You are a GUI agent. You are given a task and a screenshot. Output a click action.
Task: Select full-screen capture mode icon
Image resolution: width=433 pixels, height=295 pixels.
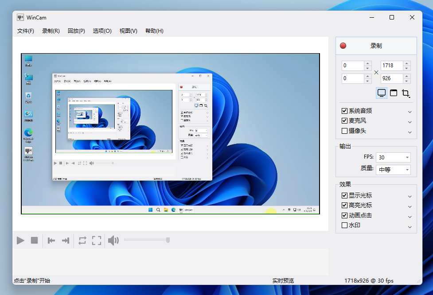(381, 93)
